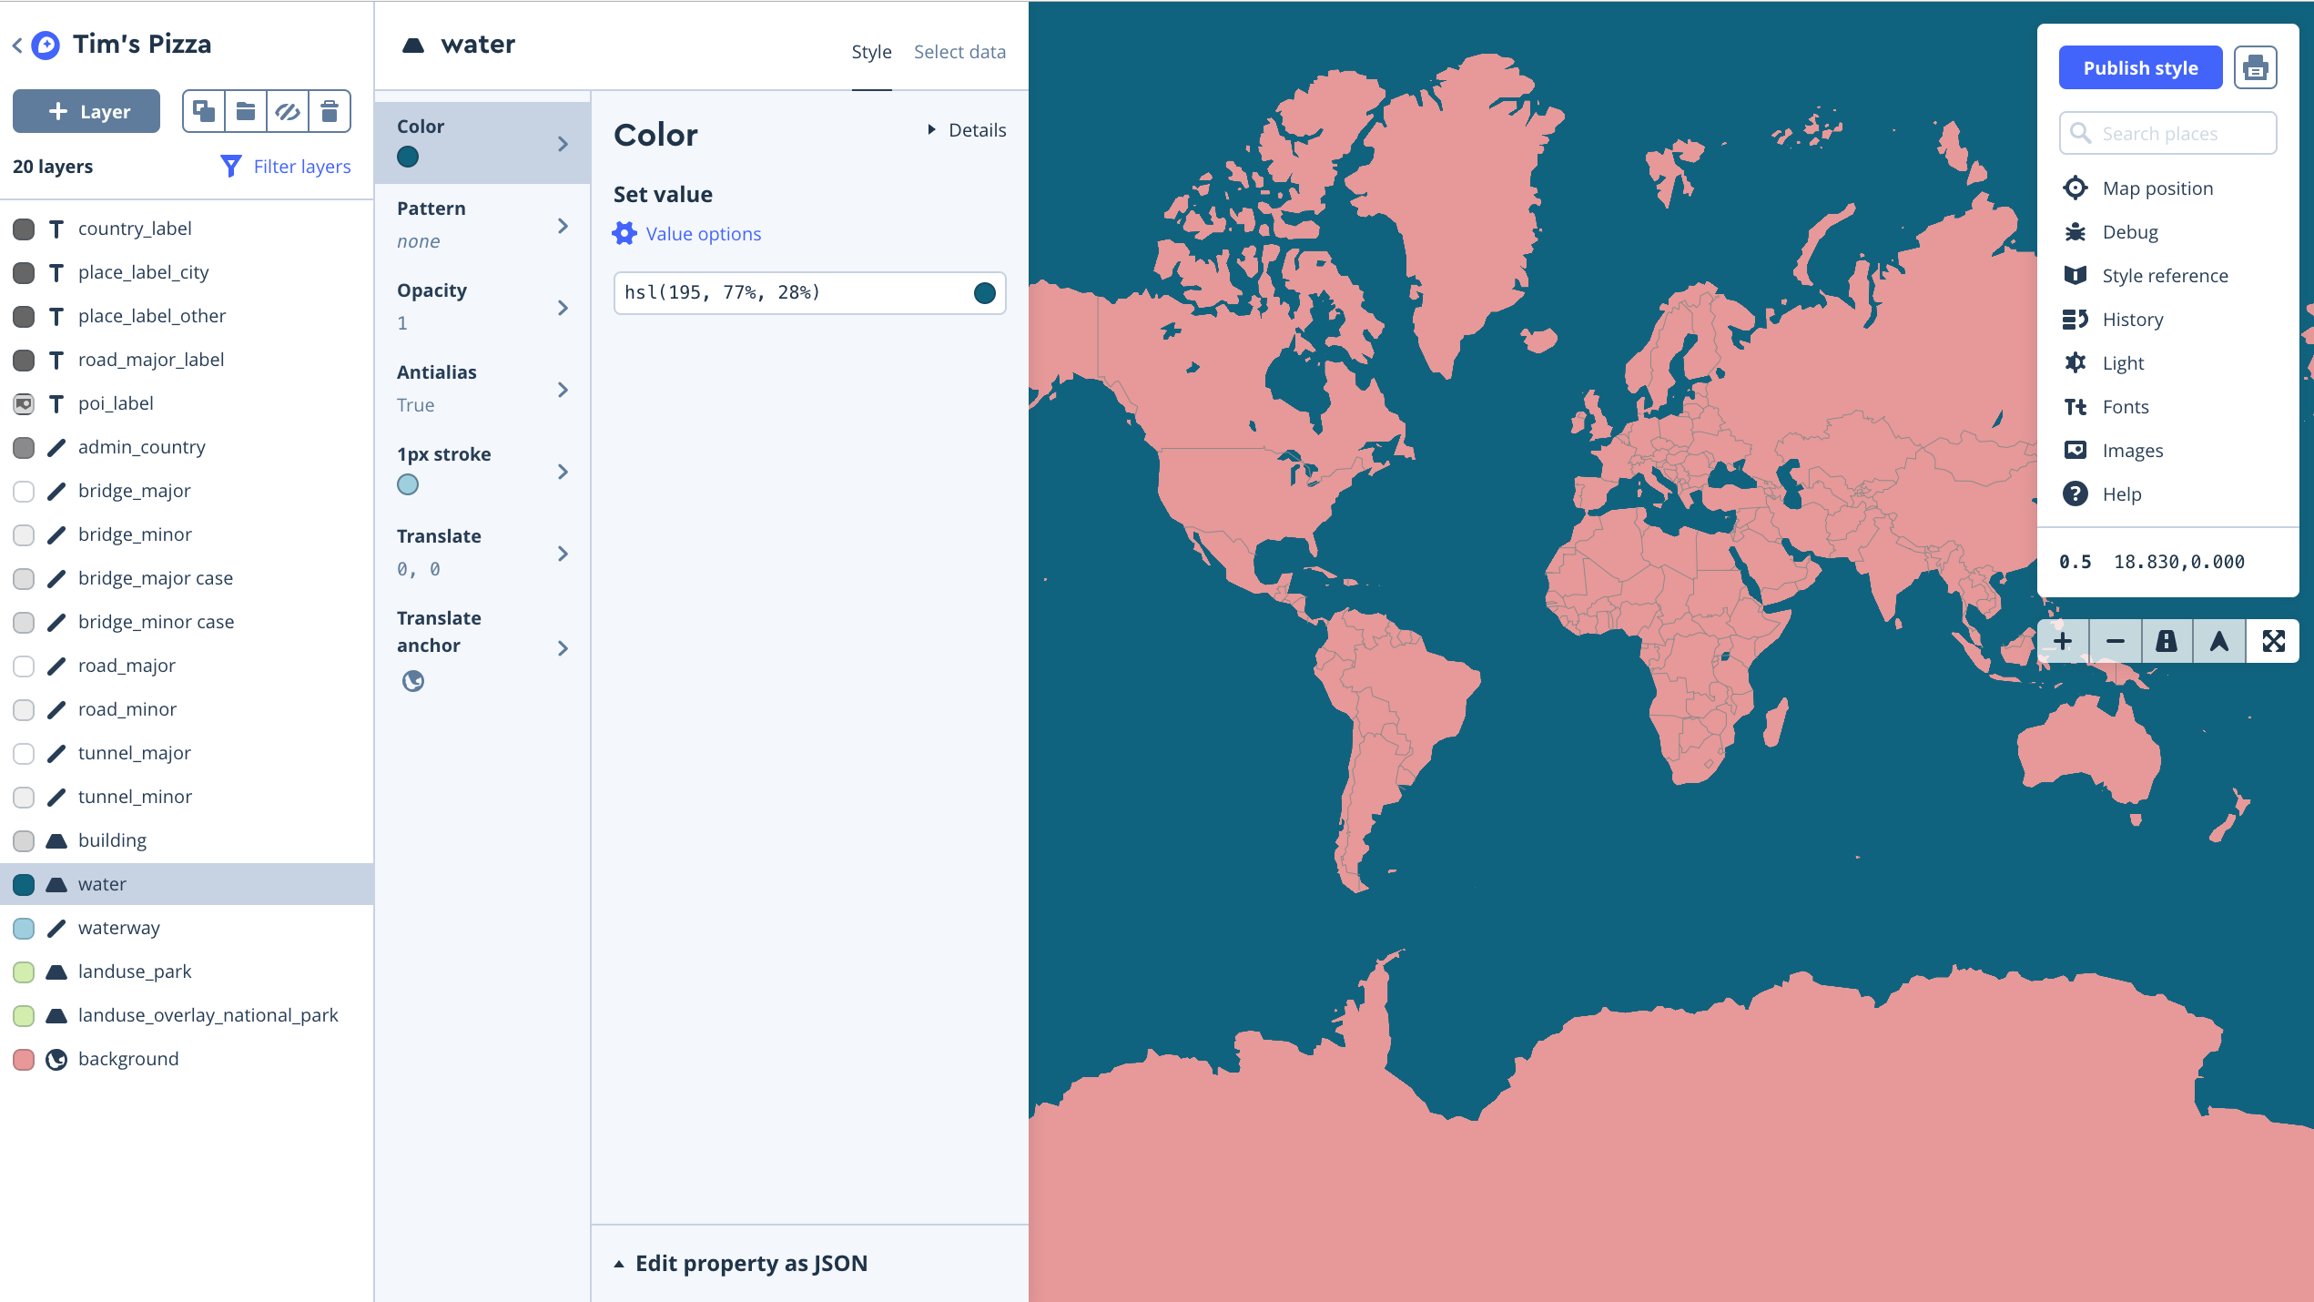Toggle visibility of building layer
Screen dimensions: 2314x1302
coord(22,839)
